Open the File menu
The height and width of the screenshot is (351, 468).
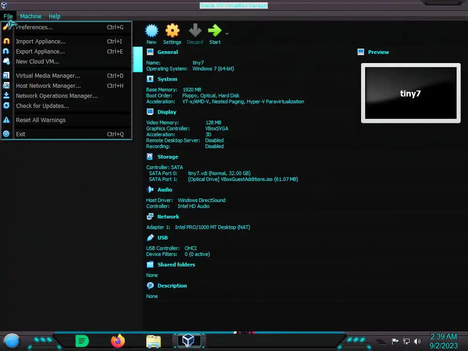coord(8,16)
